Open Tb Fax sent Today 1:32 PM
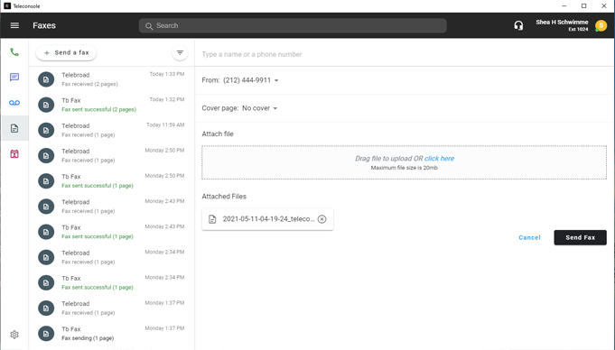 click(x=111, y=105)
